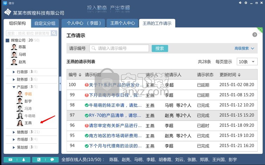Click online member 胡春霞 in status bar
Screen dimensions: 265x165
pos(165,160)
